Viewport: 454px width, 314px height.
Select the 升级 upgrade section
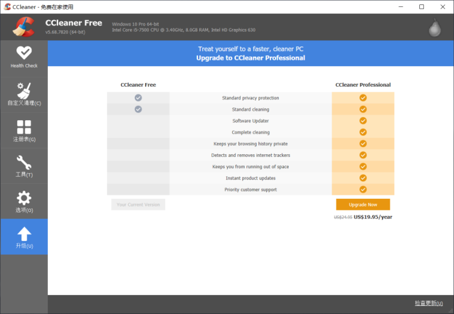(24, 237)
